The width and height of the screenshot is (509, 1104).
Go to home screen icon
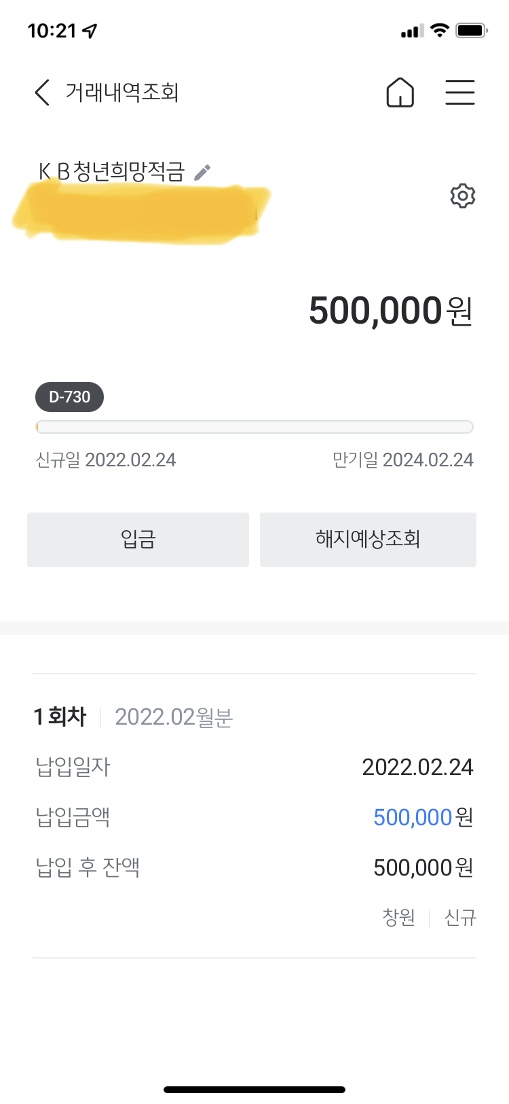[x=400, y=92]
